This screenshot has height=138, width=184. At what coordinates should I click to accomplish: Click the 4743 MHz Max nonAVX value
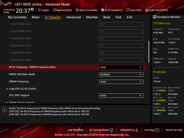point(173,94)
